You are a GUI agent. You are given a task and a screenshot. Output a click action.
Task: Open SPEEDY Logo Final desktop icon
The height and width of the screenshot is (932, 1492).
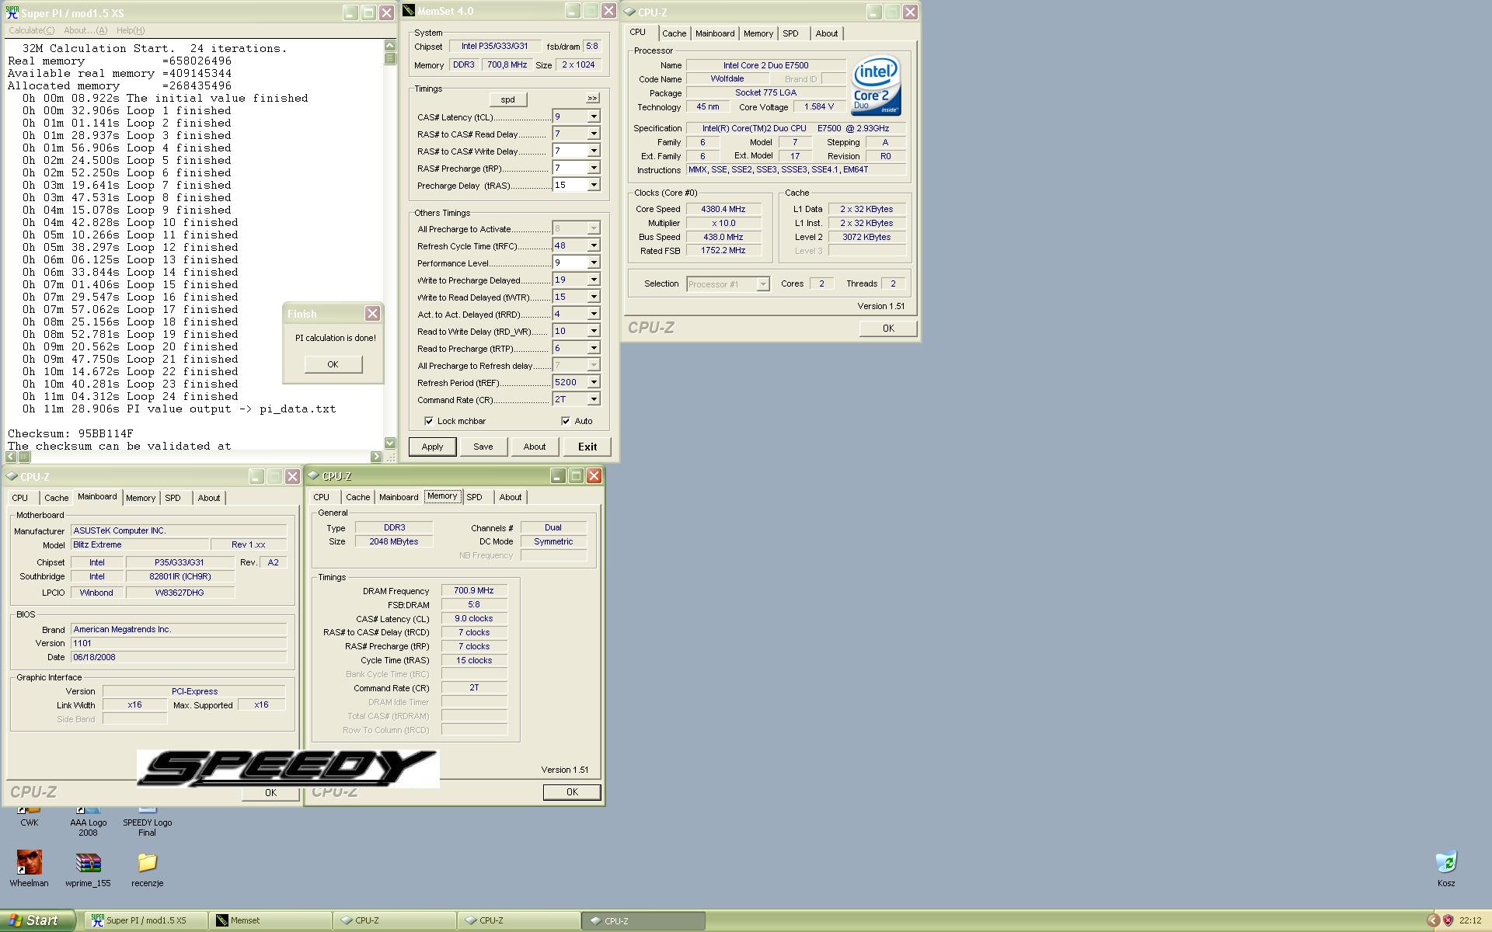[x=147, y=820]
